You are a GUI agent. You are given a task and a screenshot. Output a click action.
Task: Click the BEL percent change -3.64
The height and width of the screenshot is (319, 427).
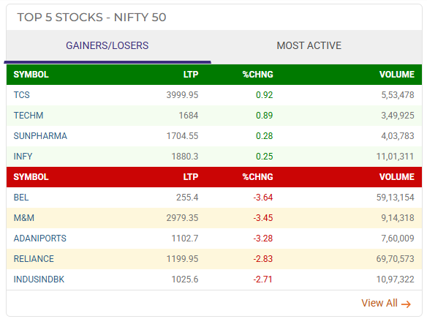(263, 198)
